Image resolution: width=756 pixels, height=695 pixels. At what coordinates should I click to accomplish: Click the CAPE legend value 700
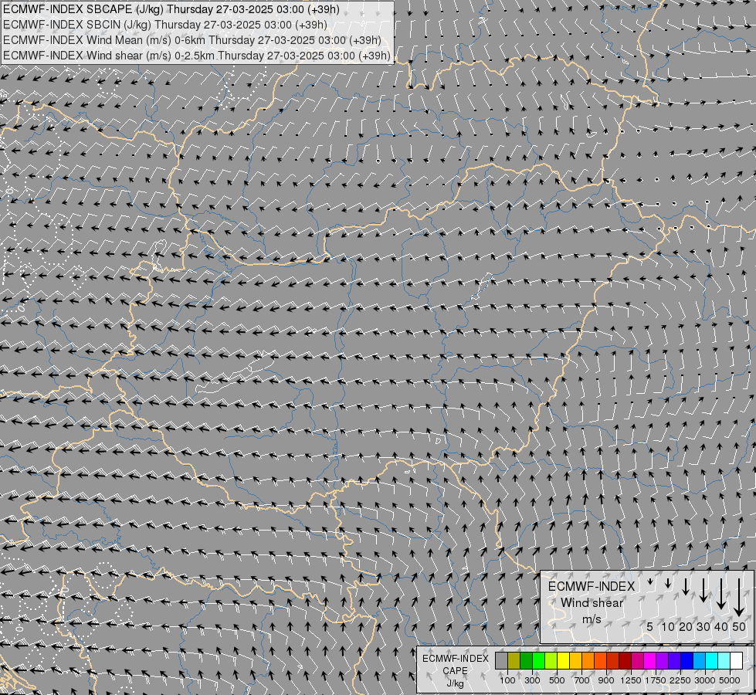point(582,680)
